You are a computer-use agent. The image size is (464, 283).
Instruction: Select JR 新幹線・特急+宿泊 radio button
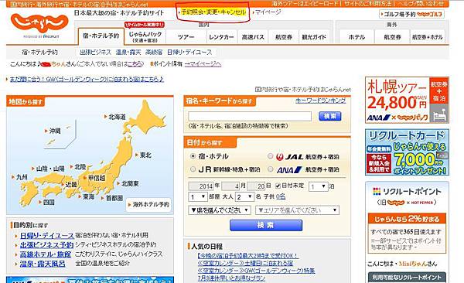193,169
